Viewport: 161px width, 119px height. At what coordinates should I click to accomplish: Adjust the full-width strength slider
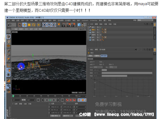coord(127,73)
